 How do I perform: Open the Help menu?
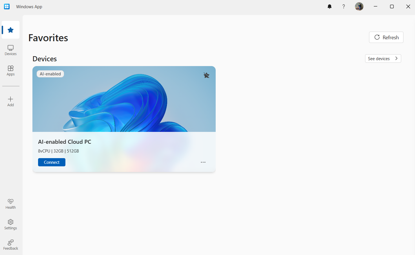pyautogui.click(x=344, y=6)
